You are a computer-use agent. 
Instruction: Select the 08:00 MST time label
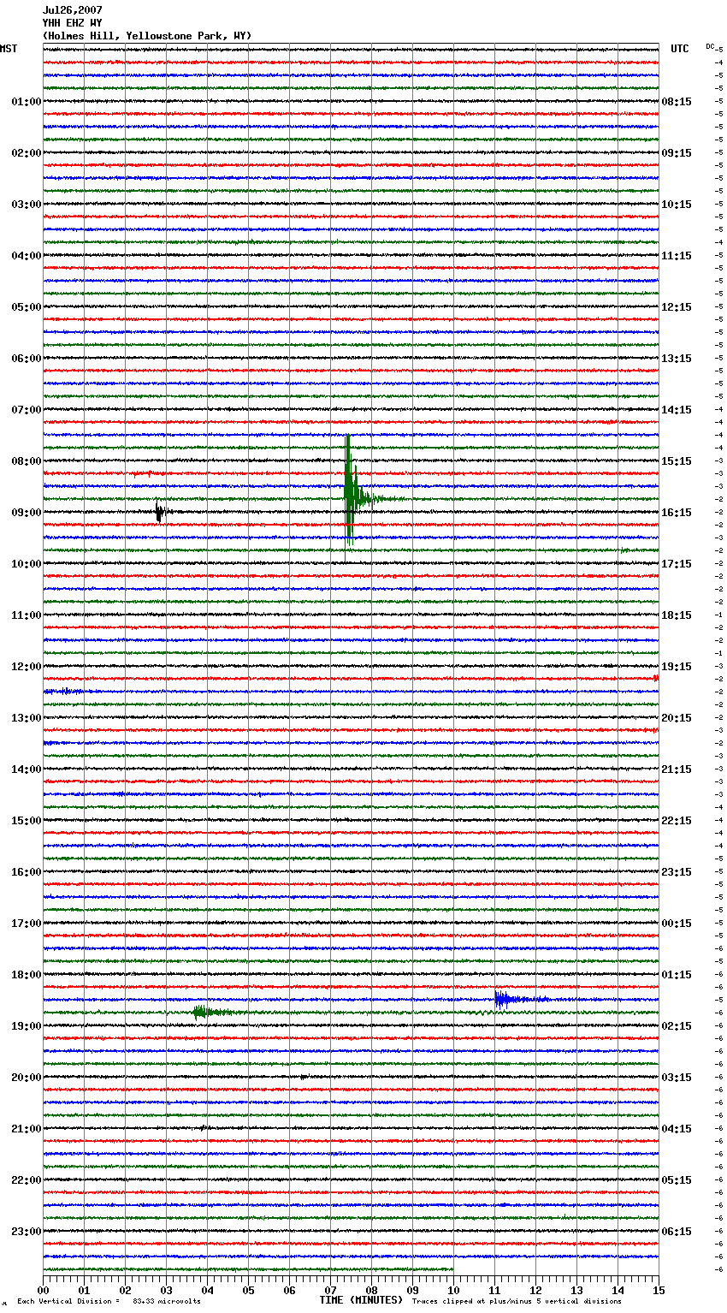[27, 461]
